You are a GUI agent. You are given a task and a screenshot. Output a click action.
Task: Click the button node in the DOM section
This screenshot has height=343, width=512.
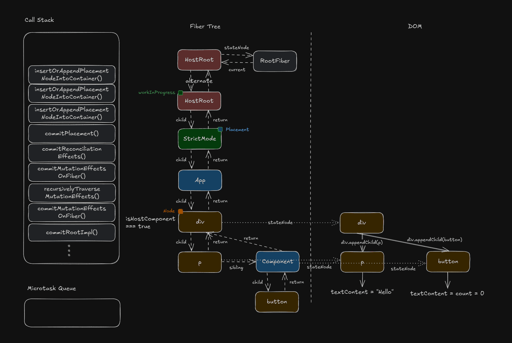[448, 262]
